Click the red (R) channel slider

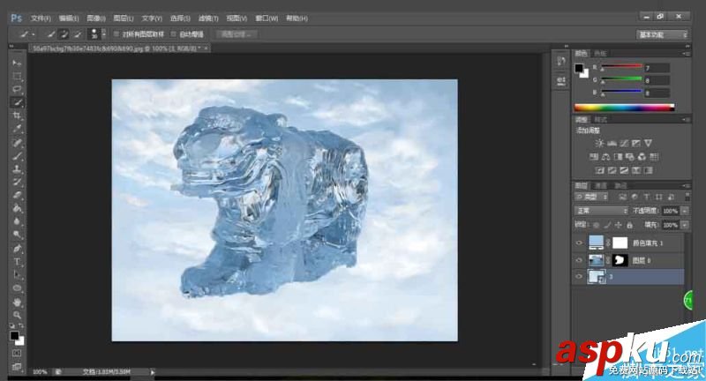[622, 67]
